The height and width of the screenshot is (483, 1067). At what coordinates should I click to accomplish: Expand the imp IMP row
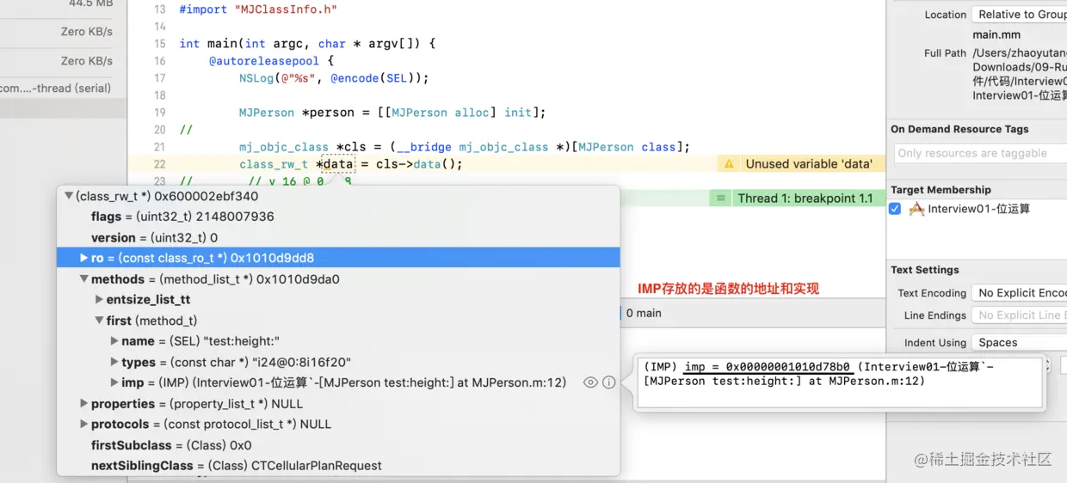click(115, 382)
